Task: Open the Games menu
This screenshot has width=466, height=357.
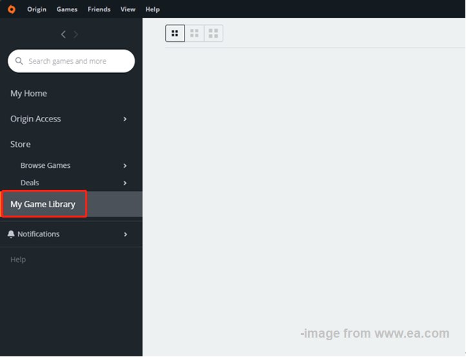Action: (x=67, y=9)
